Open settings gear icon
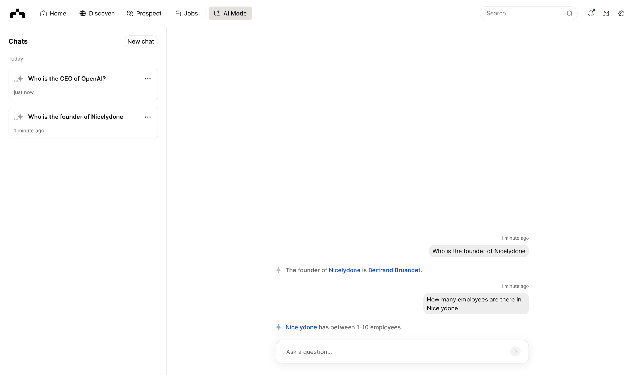The height and width of the screenshot is (375, 638). click(x=621, y=13)
